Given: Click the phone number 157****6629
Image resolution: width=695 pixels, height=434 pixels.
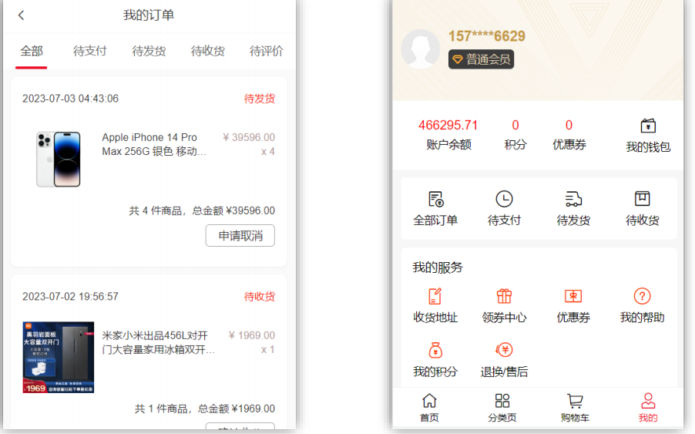Looking at the screenshot, I should (x=487, y=36).
